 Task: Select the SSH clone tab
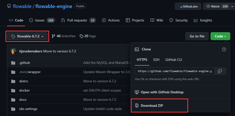coord(156,60)
